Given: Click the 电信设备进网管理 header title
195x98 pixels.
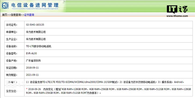Looking at the screenshot, I should (x=35, y=5).
